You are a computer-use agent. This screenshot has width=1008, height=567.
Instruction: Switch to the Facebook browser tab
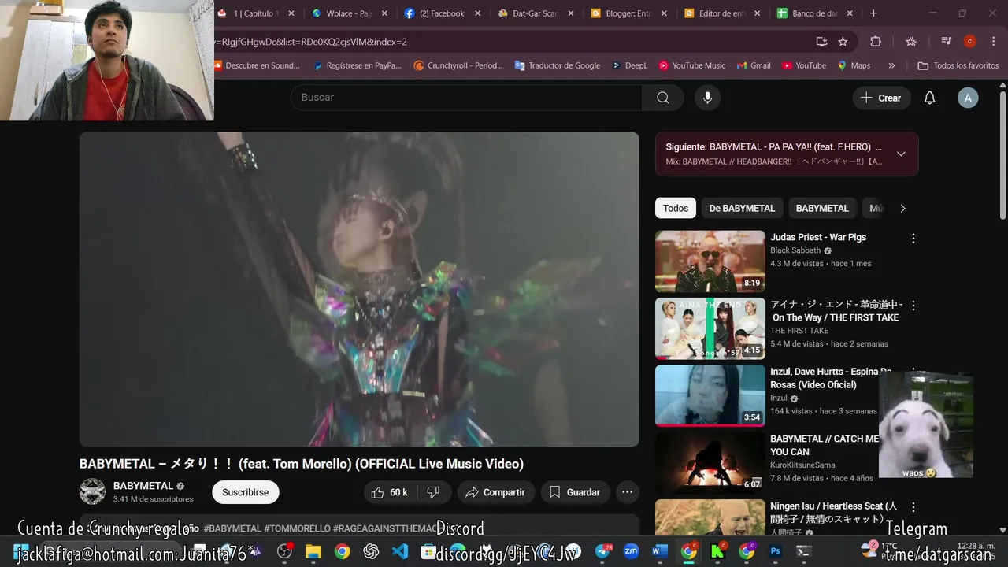[x=443, y=13]
